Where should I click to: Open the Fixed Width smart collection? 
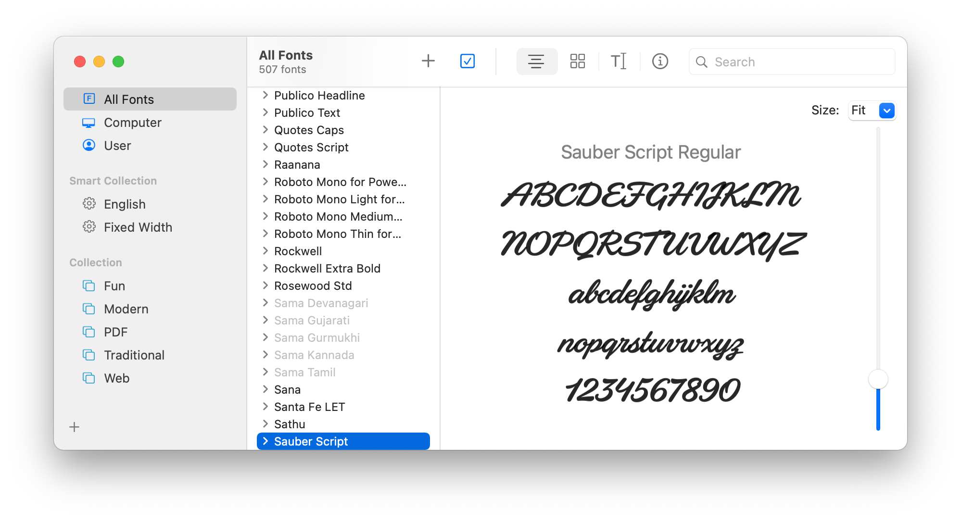point(138,227)
